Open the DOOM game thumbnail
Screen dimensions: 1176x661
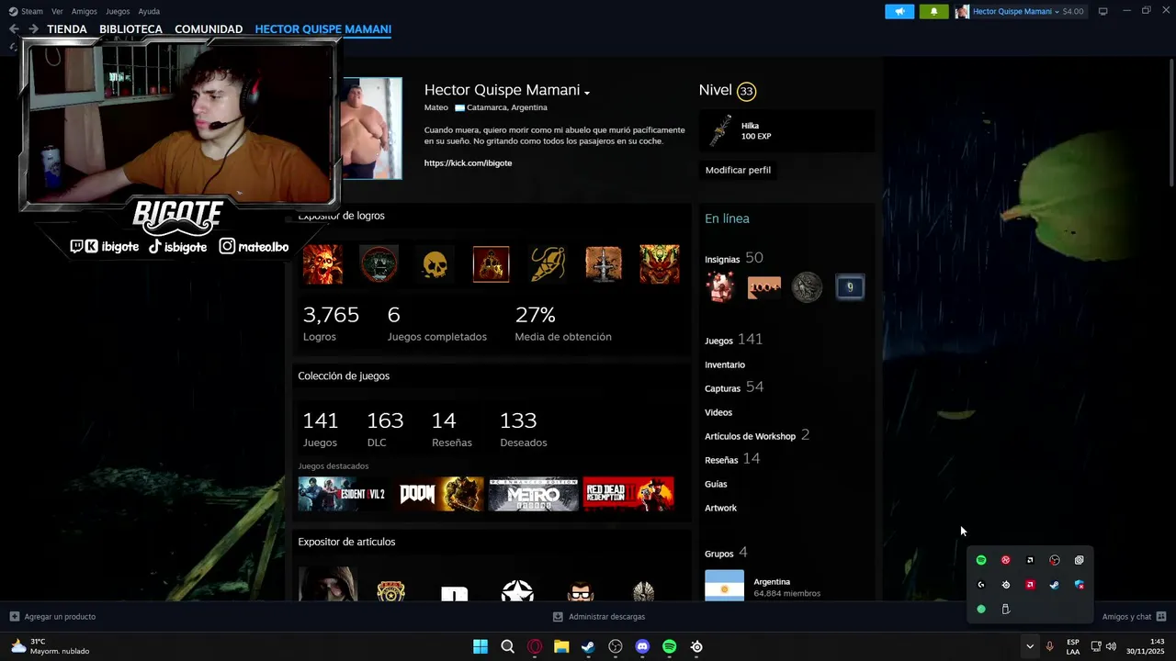coord(438,494)
